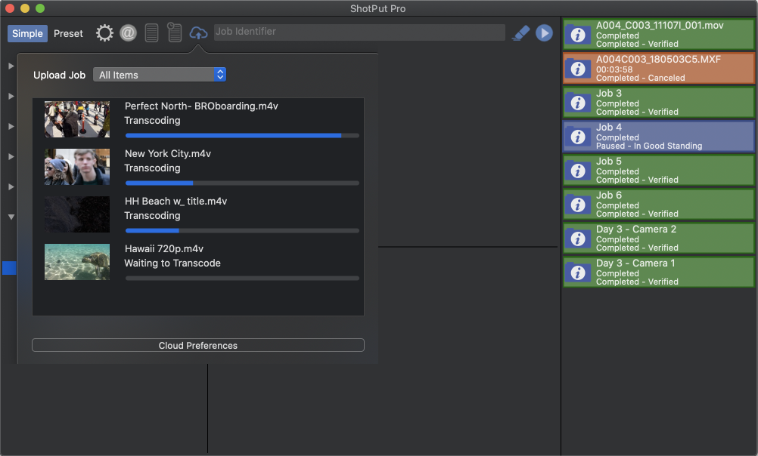Click the info icon on Day 3 - Camera 1
This screenshot has height=456, width=758.
[578, 272]
